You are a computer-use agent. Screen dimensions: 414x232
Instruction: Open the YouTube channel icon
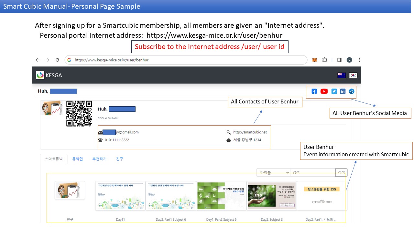(x=324, y=92)
